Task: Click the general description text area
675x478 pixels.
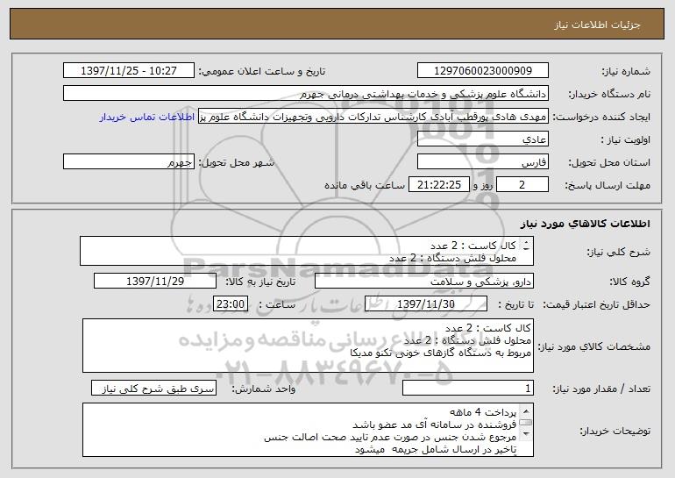Action: pos(307,251)
